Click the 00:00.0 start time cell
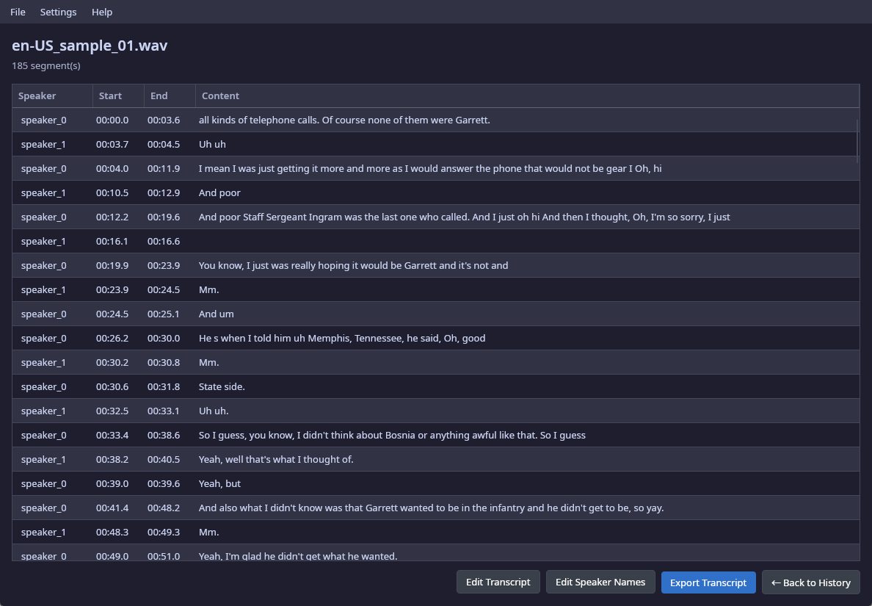Screen dimensions: 872x606 click(112, 120)
